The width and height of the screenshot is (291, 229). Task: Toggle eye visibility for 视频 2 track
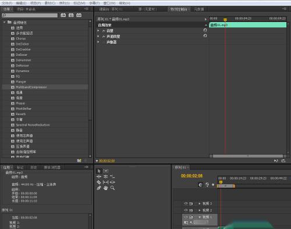point(186,210)
